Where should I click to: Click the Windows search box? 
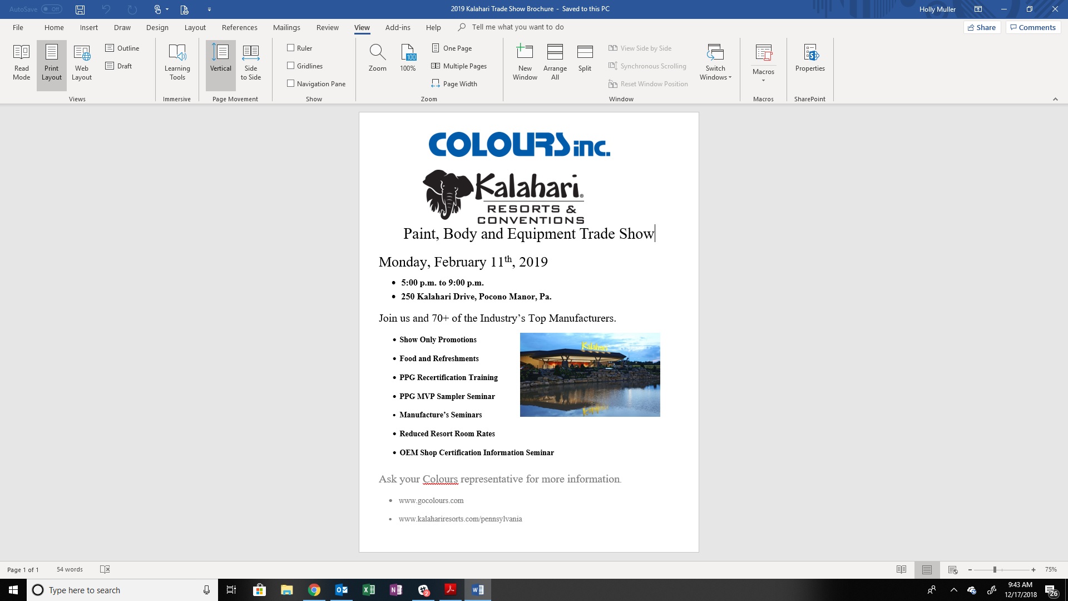click(122, 590)
